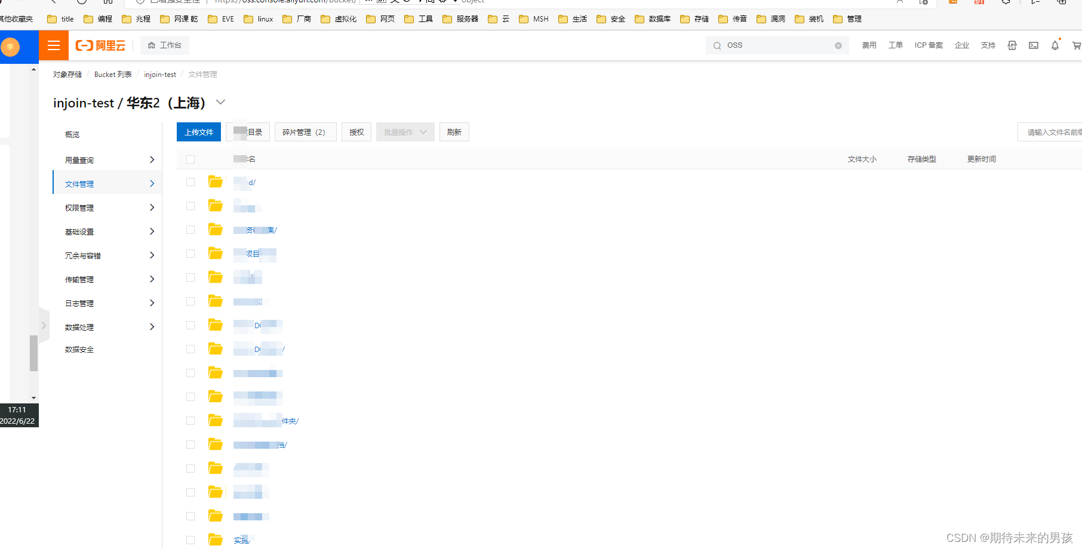Open the 对象存储 breadcrumb link

point(67,75)
